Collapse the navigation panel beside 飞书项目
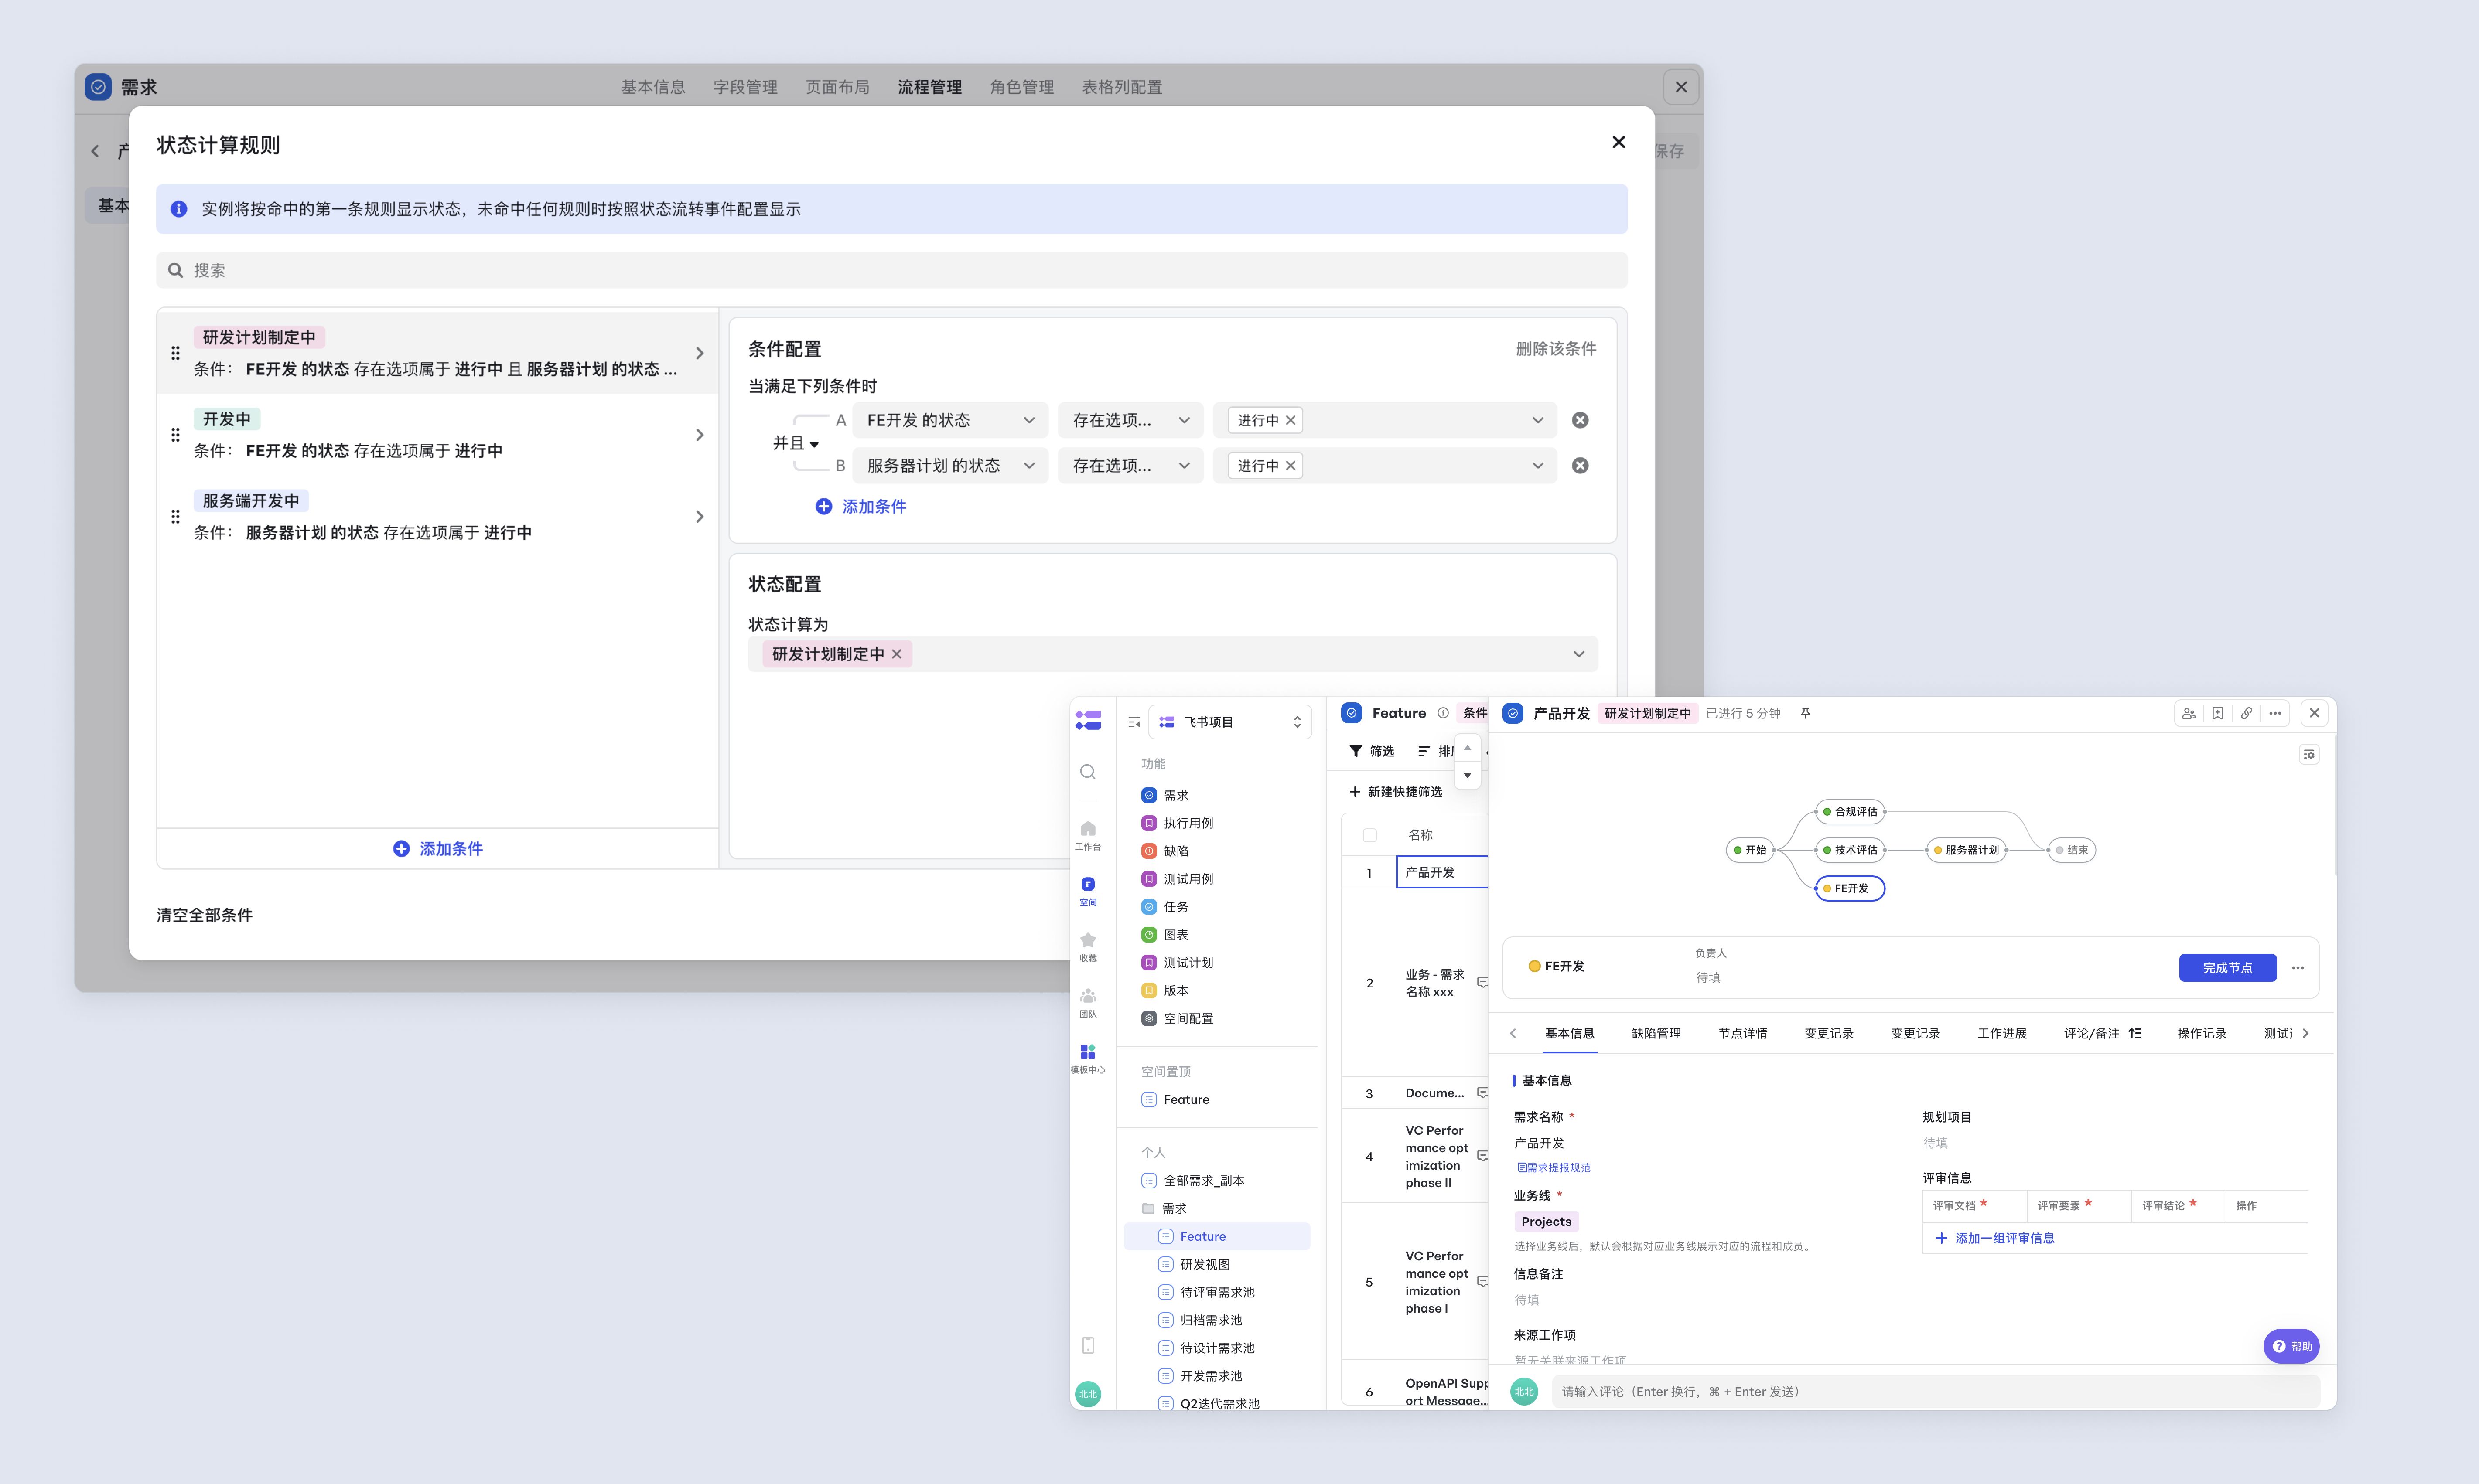This screenshot has height=1484, width=2479. pos(1134,722)
